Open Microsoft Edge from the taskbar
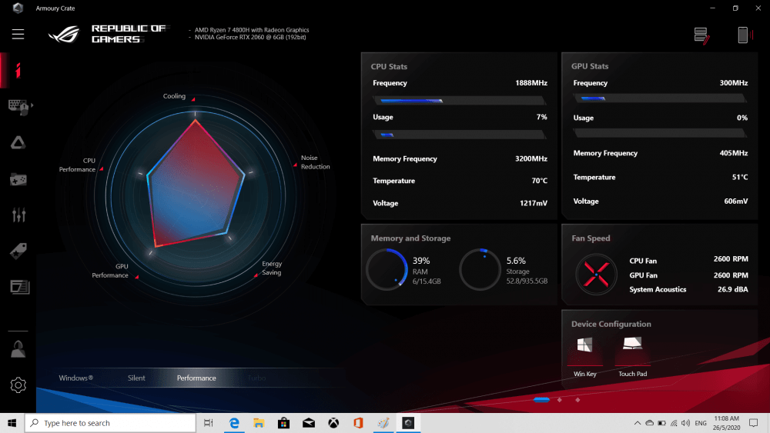 point(234,423)
